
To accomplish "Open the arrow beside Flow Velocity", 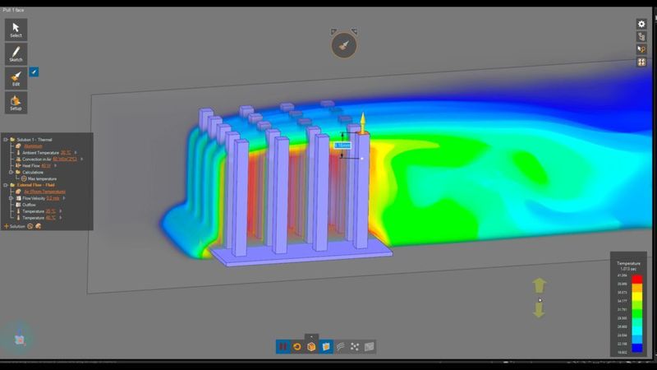I will [64, 198].
